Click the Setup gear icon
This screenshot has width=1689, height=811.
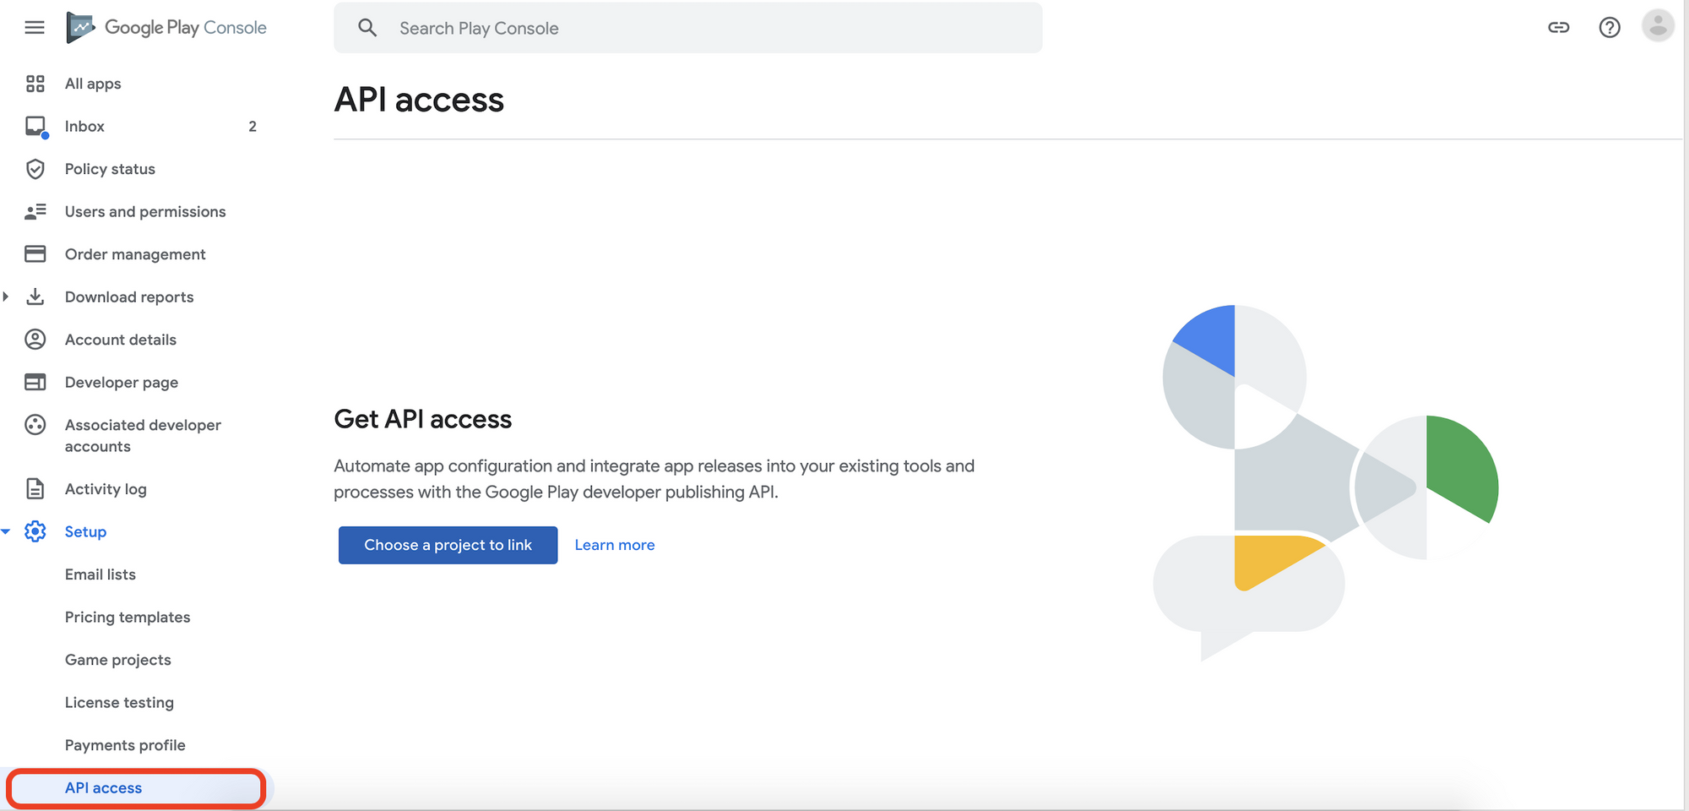pos(35,531)
